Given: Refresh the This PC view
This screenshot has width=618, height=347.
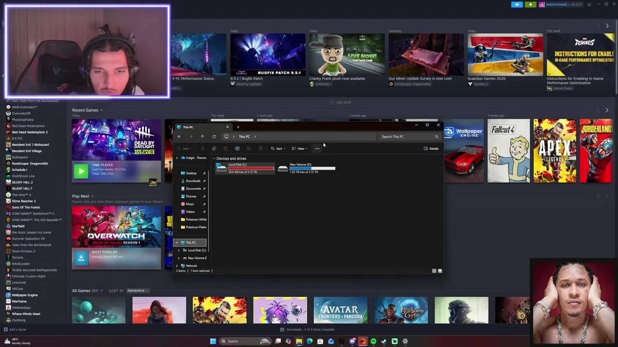Looking at the screenshot, I should (x=214, y=136).
